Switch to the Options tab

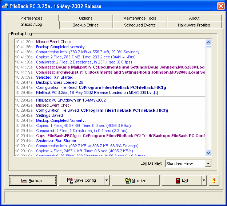point(86,18)
